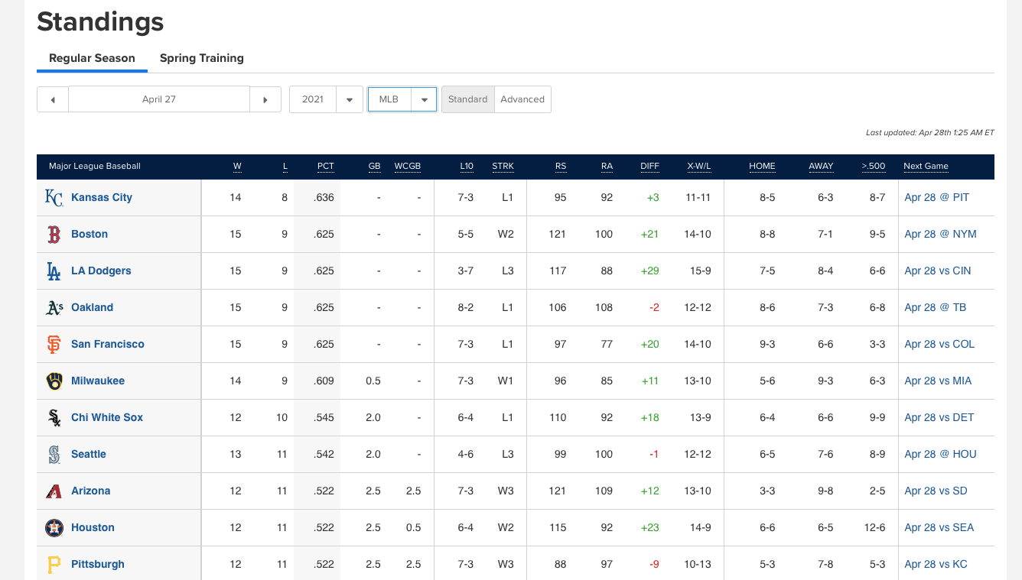Open the Apr 28 vs CIN game link
1022x580 pixels.
(x=939, y=271)
